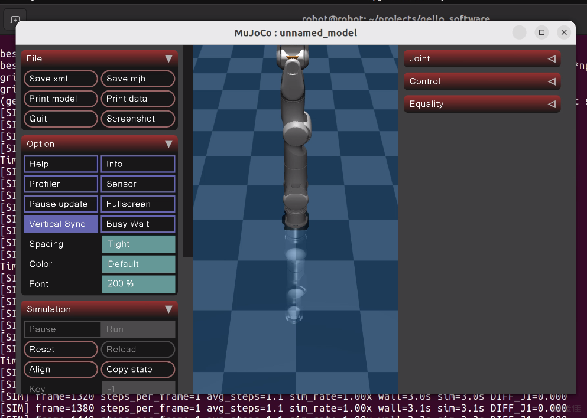The image size is (587, 418).
Task: Close the MuJoCo window
Action: pos(564,32)
